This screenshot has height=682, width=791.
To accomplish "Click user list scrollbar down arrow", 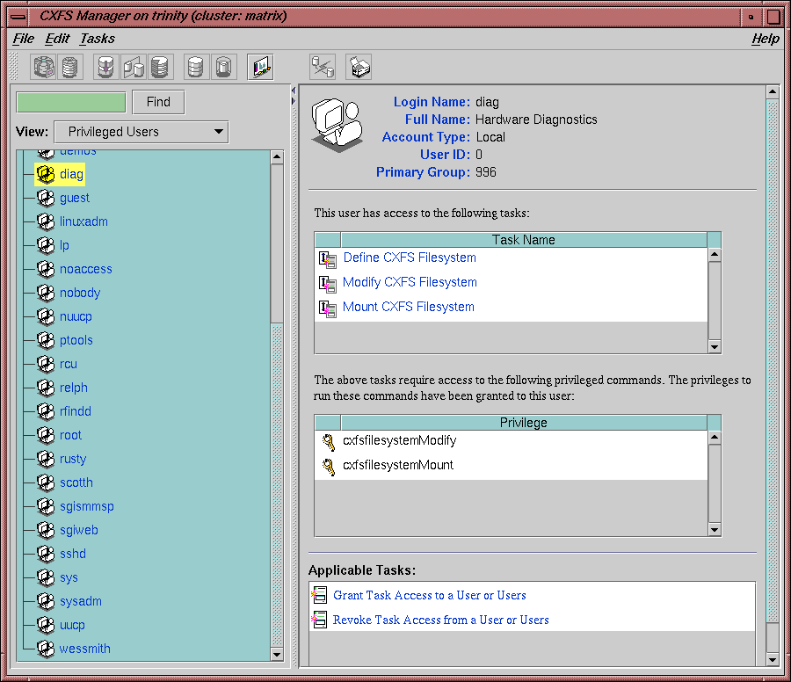I will (277, 654).
